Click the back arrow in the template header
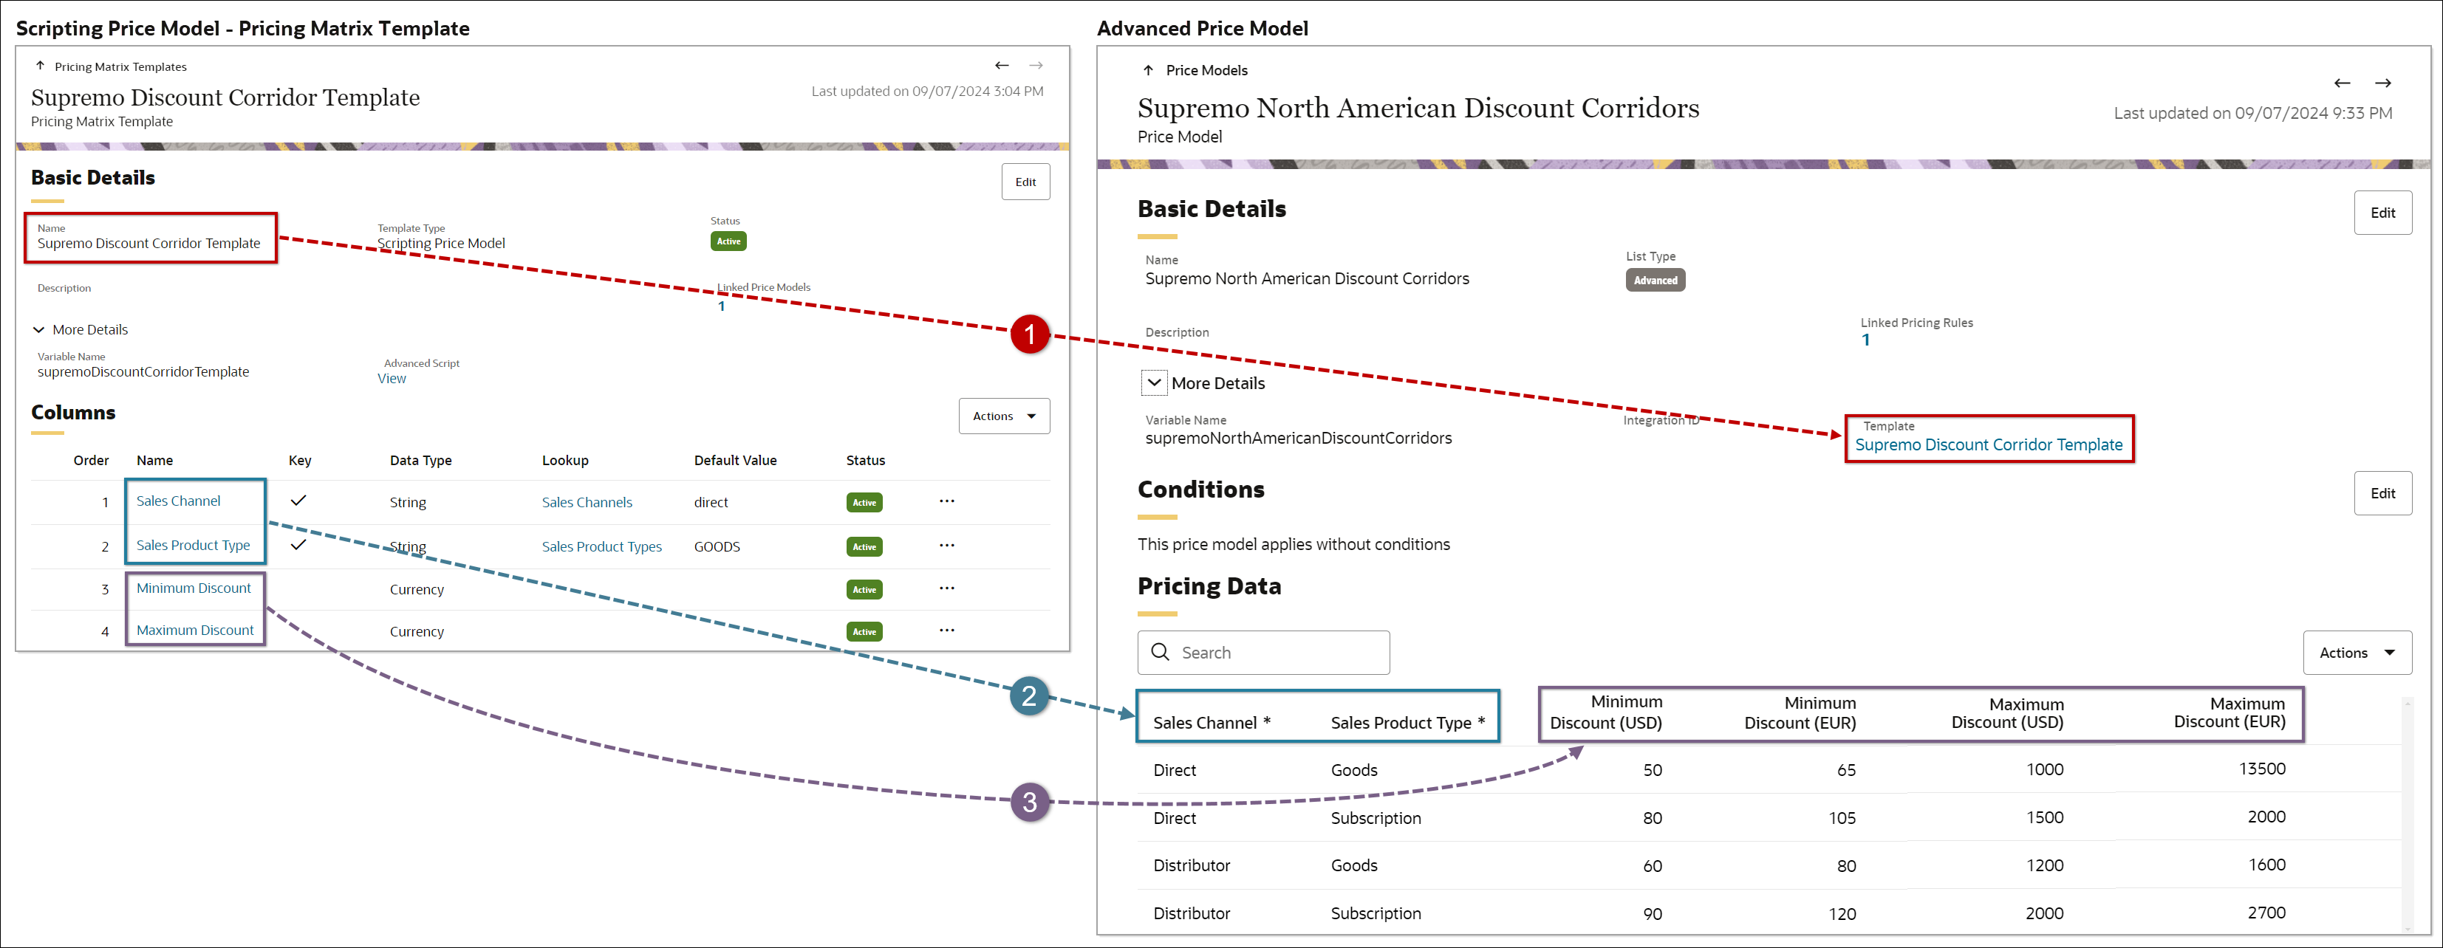 point(1002,66)
